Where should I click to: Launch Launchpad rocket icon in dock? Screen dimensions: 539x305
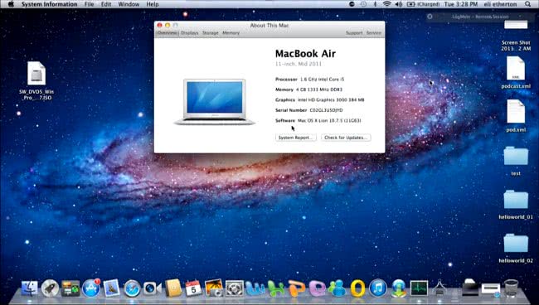tap(50, 288)
